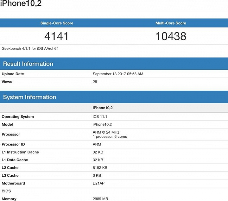The height and width of the screenshot is (201, 228).
Task: Click the iPhone10,2 page title
Action: tap(21, 3)
